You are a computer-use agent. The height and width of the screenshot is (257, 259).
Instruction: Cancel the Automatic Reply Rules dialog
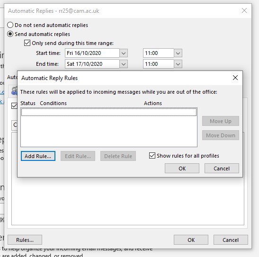click(x=222, y=168)
